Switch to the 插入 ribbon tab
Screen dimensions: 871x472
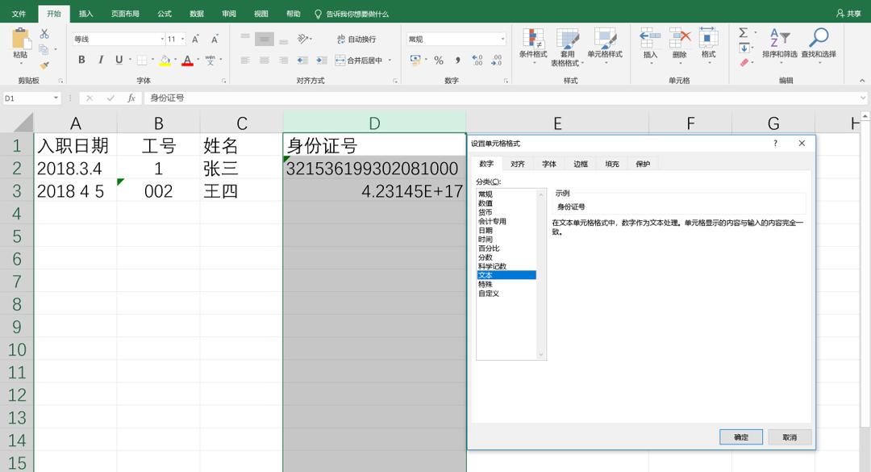[86, 13]
